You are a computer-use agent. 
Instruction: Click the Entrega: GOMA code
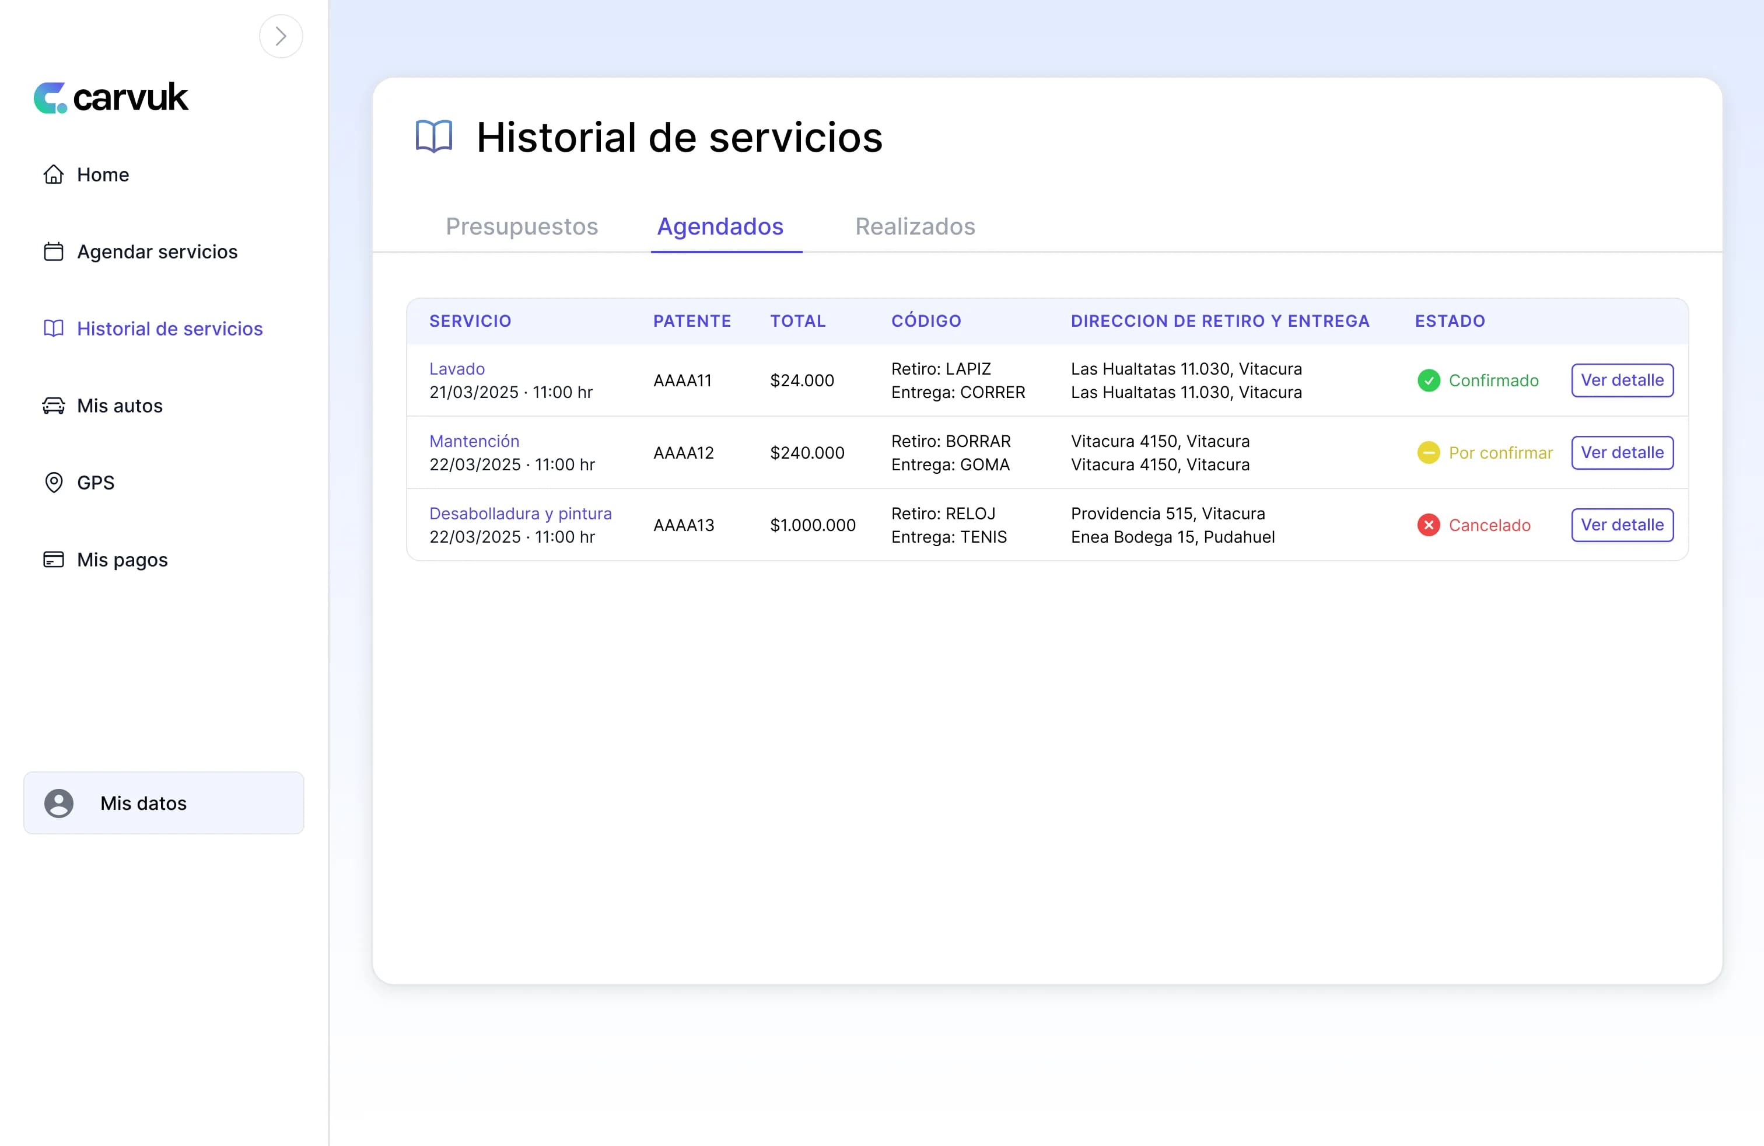950,465
